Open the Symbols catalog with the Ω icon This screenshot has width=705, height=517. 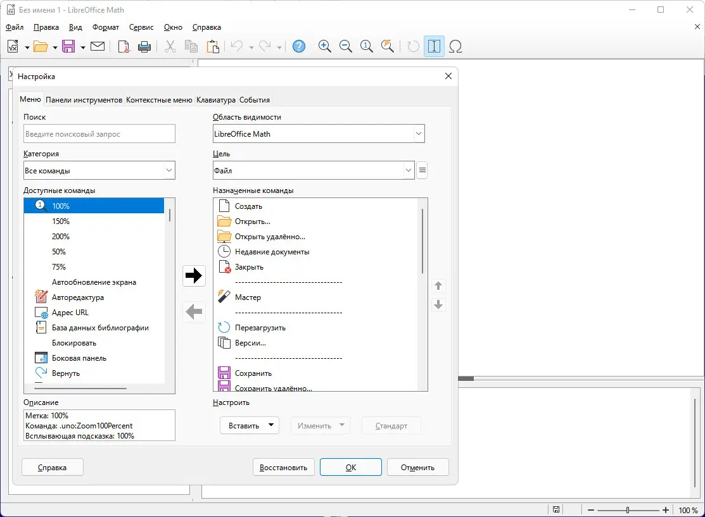[456, 46]
